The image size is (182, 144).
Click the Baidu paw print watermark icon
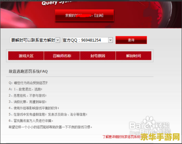point(149,121)
